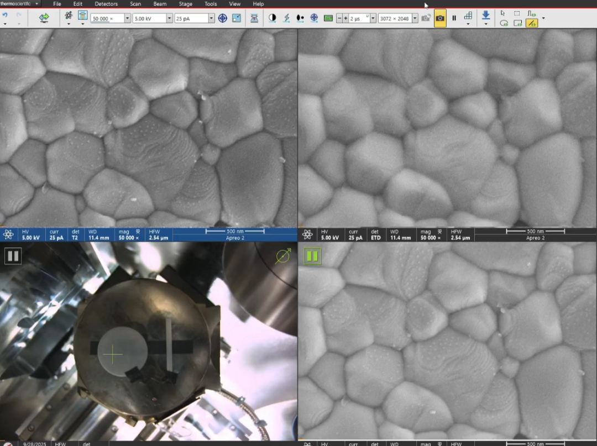Click the blue download arrow icon
The image size is (597, 446).
[x=486, y=15]
